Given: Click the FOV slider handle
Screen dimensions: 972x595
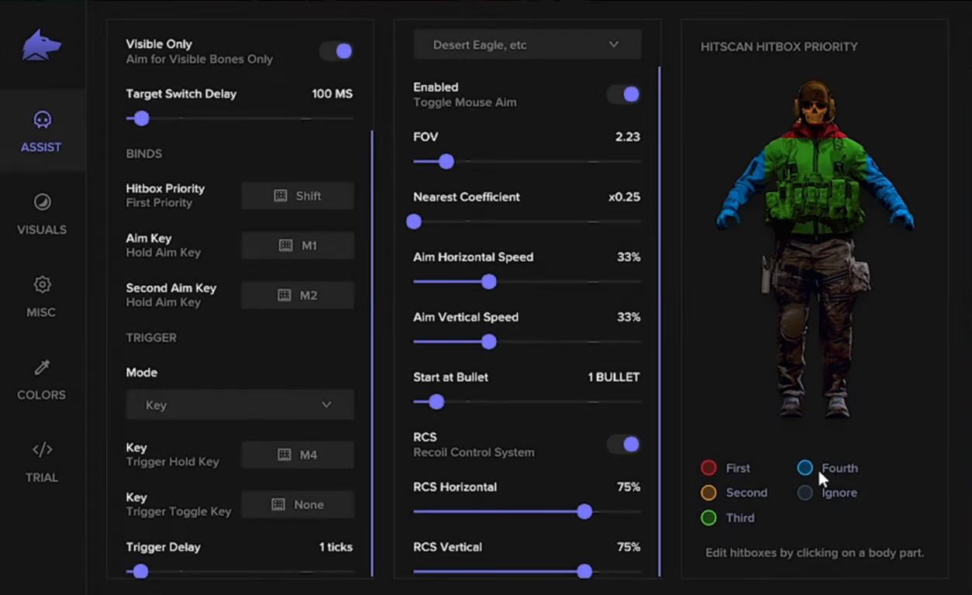Looking at the screenshot, I should [446, 162].
